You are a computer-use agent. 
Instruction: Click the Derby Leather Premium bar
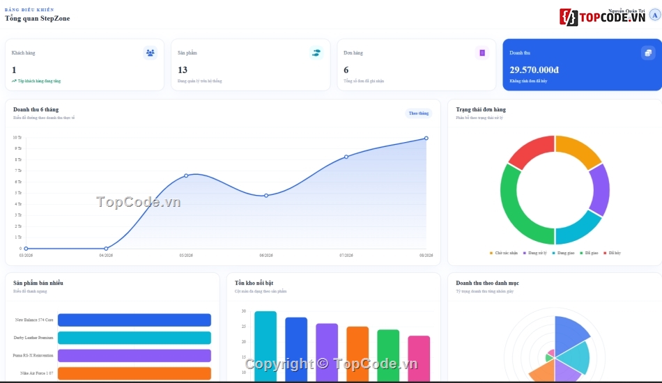click(x=134, y=338)
